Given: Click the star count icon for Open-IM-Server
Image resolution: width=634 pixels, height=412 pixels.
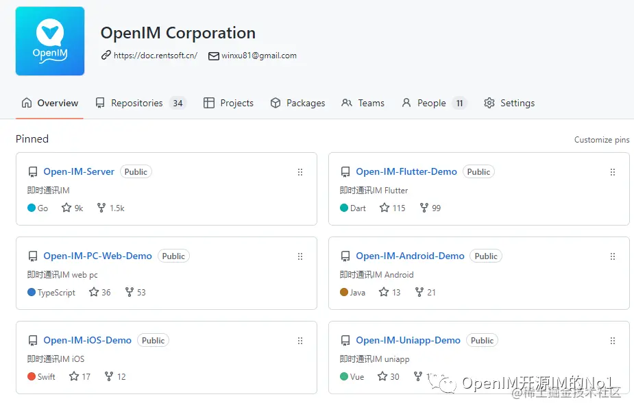Looking at the screenshot, I should (66, 208).
